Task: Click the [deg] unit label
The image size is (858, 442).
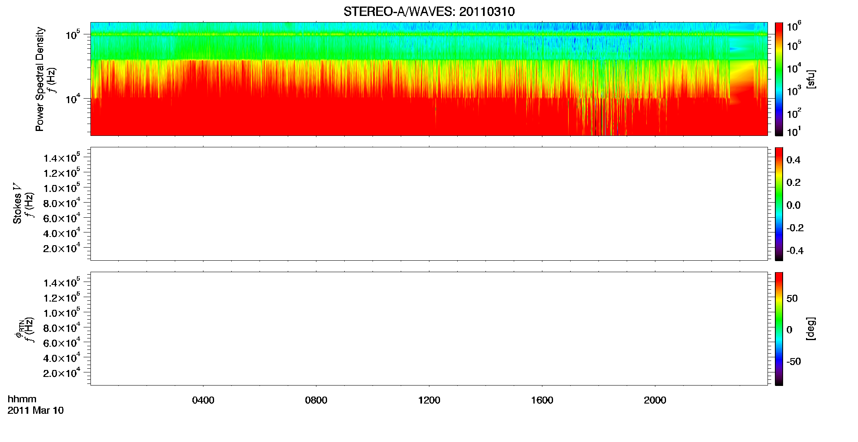Action: [811, 329]
